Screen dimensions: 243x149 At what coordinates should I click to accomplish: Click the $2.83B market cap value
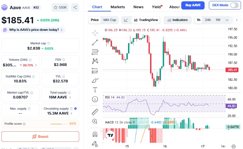33,48
